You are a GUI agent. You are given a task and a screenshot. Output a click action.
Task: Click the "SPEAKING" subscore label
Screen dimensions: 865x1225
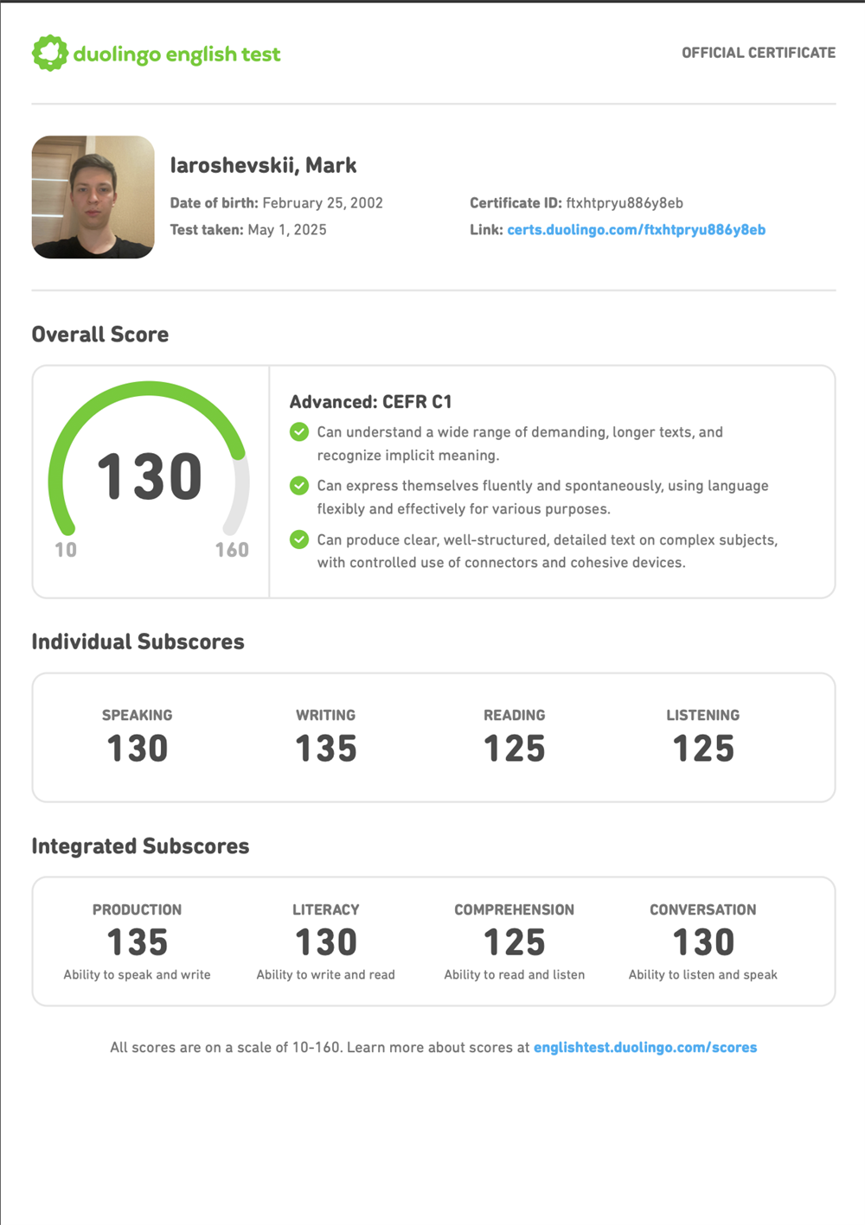tap(138, 715)
